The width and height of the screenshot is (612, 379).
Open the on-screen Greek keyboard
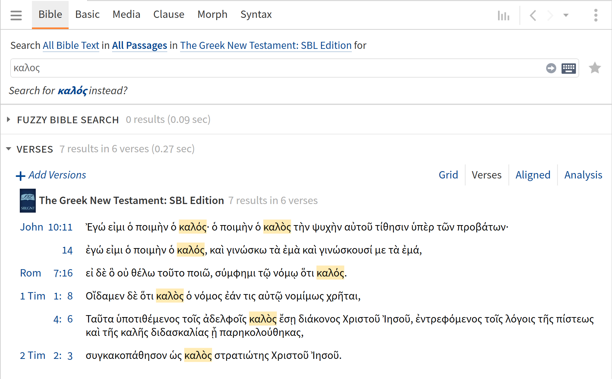pos(569,68)
